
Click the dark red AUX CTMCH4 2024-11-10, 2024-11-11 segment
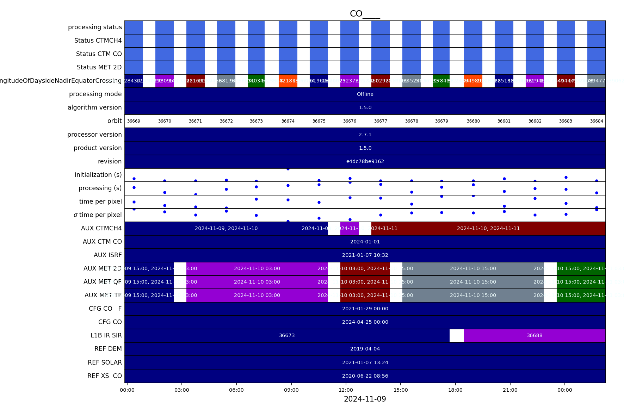point(488,229)
